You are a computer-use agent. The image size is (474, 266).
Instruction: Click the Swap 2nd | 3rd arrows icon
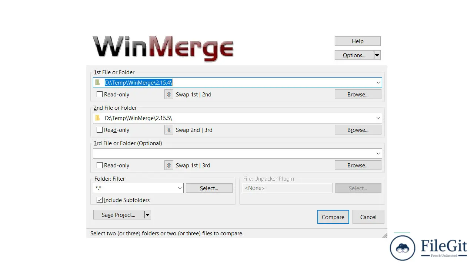(x=169, y=130)
